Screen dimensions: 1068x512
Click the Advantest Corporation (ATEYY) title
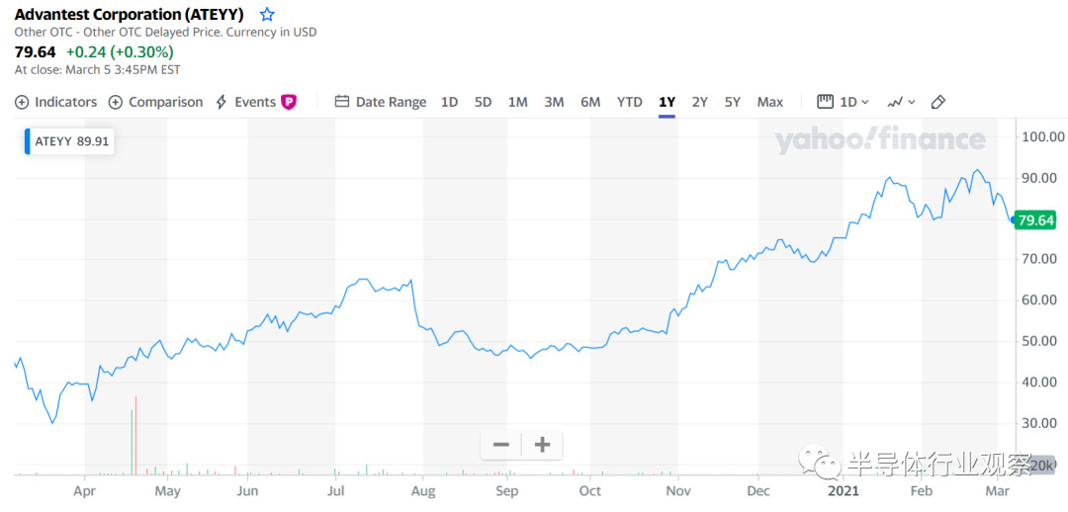(130, 14)
